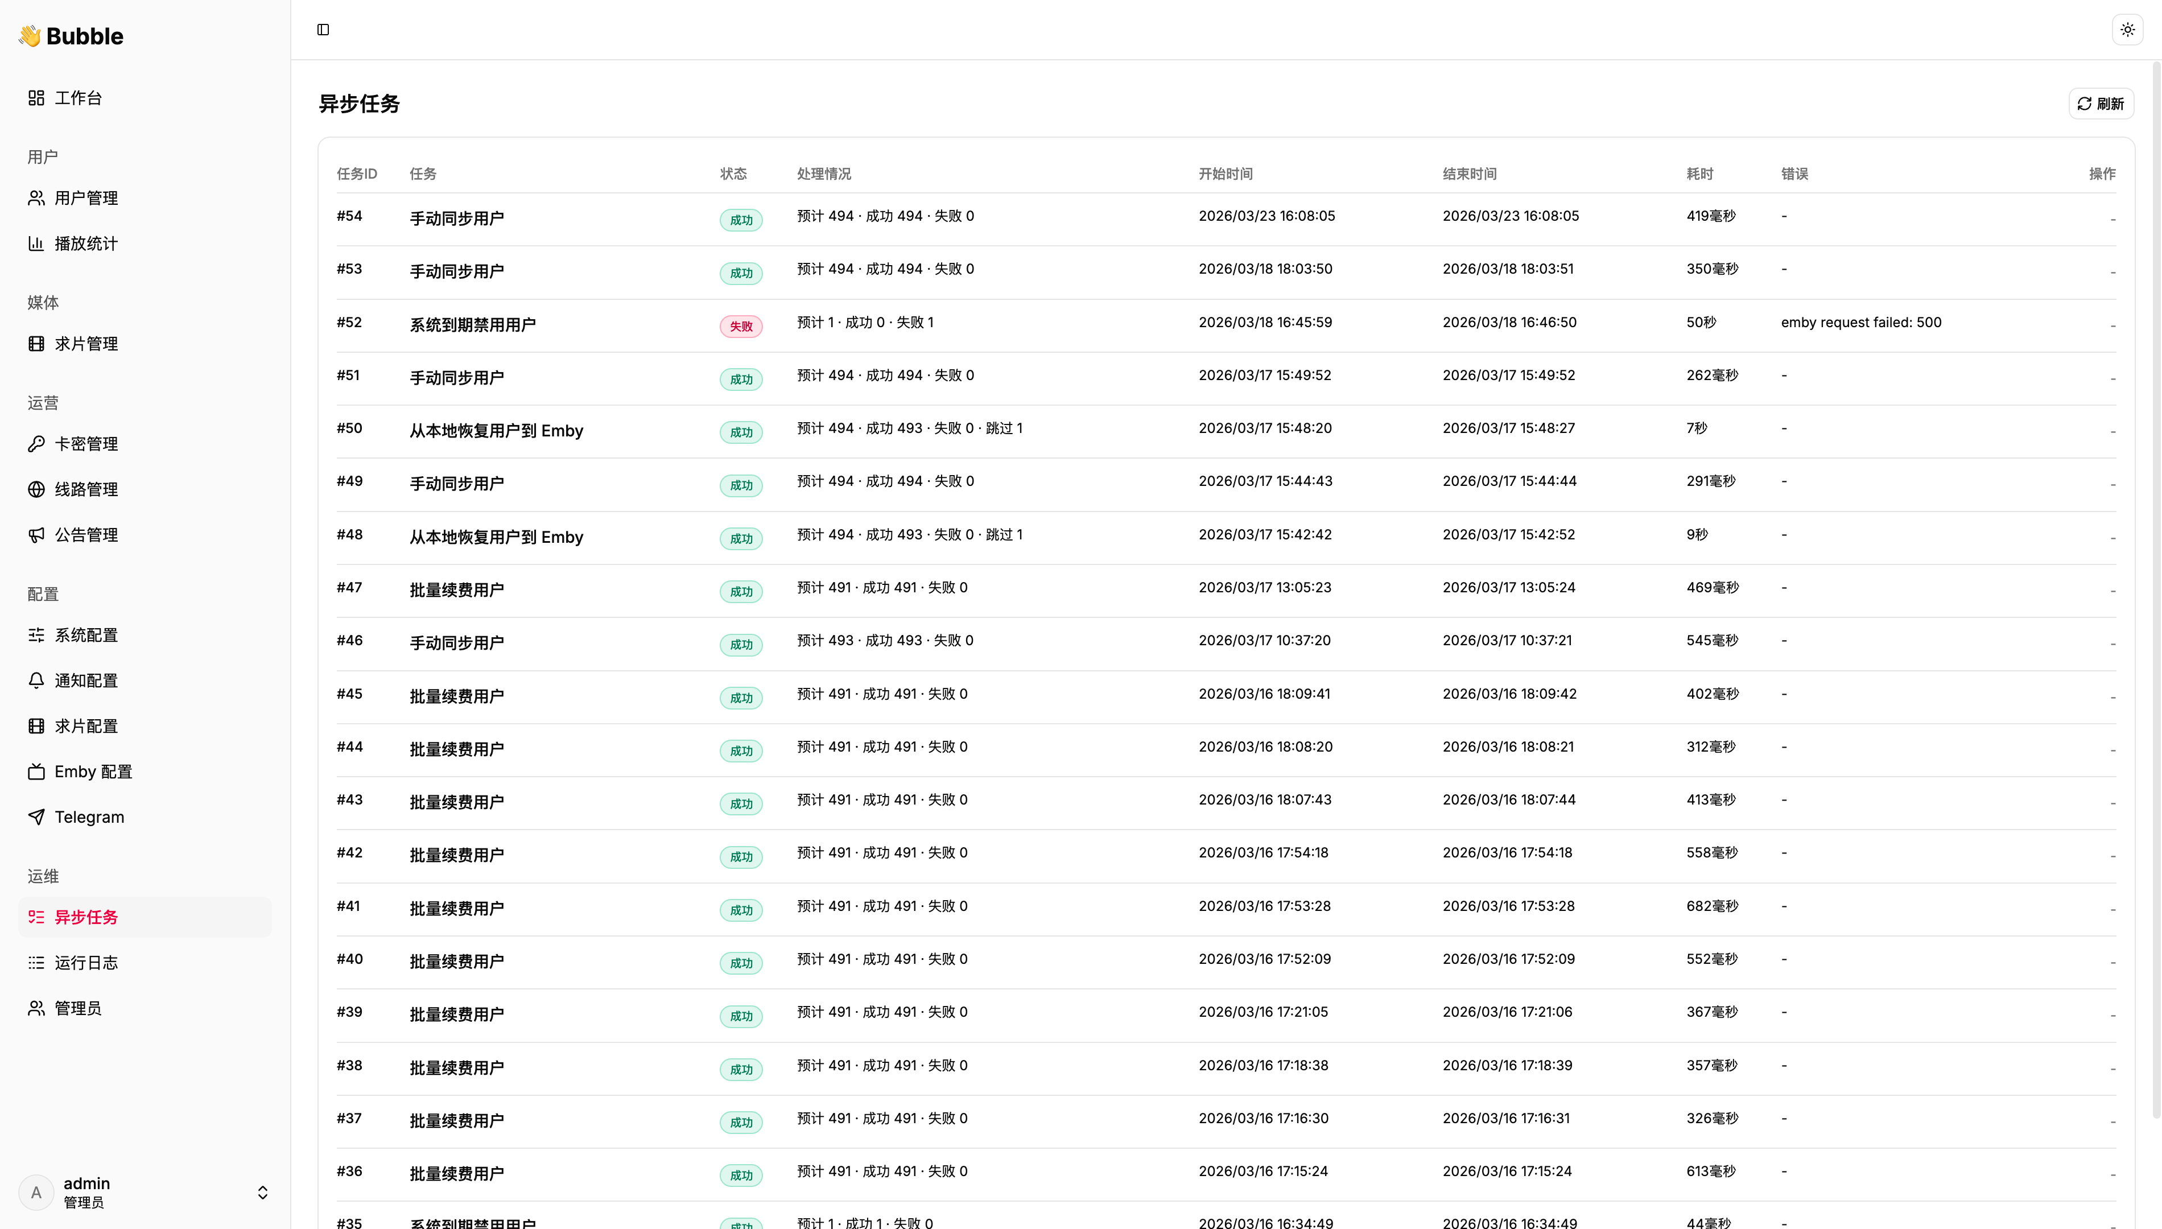Go to Emby 配置 menu item
This screenshot has height=1229, width=2162.
pyautogui.click(x=93, y=772)
